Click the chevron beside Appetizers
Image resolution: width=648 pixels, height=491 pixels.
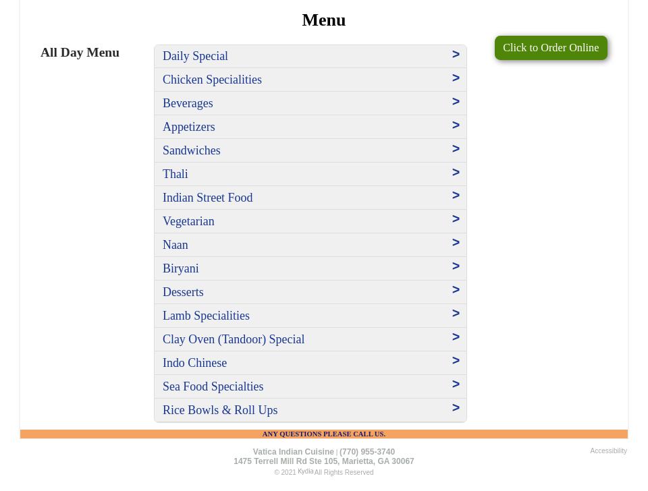point(456,125)
